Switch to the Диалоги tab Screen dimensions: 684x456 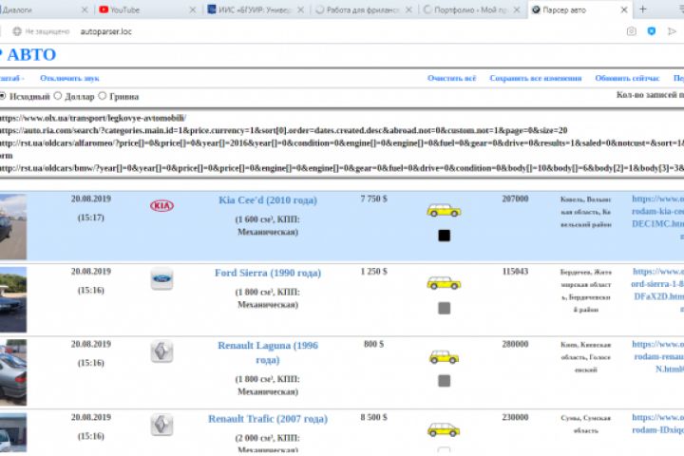click(x=44, y=9)
